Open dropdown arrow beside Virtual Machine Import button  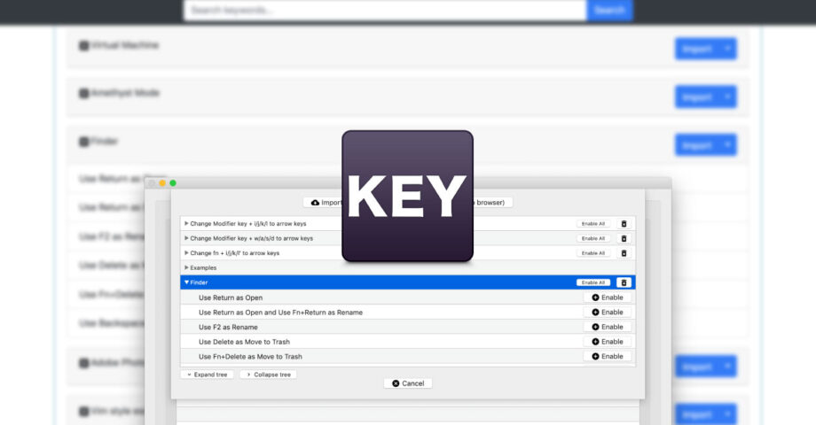coord(727,49)
